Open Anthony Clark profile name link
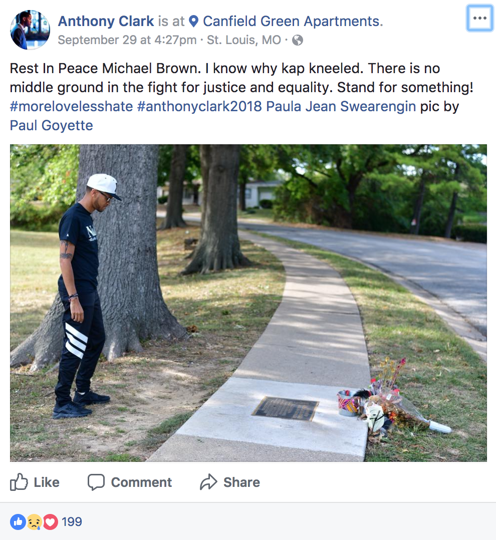Image resolution: width=496 pixels, height=540 pixels. click(x=106, y=22)
